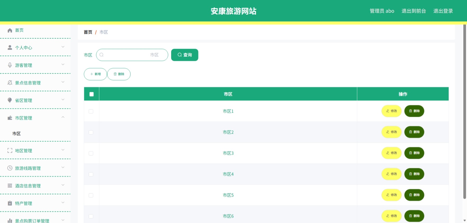Click the bulb icon for 省区管理
Viewport: 467px width, 223px height.
pos(10,100)
